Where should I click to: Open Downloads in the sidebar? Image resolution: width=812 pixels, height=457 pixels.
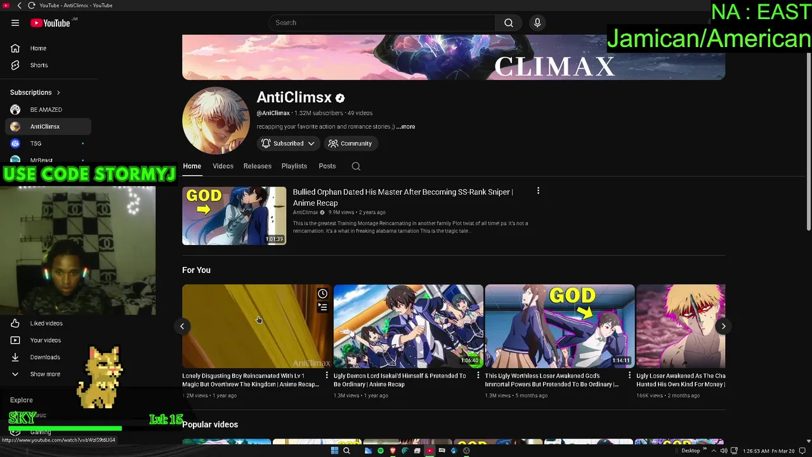[x=48, y=357]
